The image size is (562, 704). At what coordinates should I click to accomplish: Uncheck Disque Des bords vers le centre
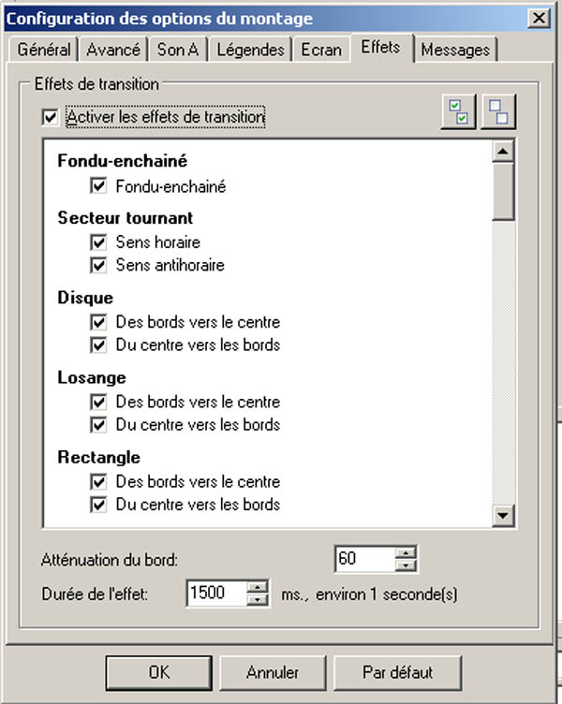(98, 322)
